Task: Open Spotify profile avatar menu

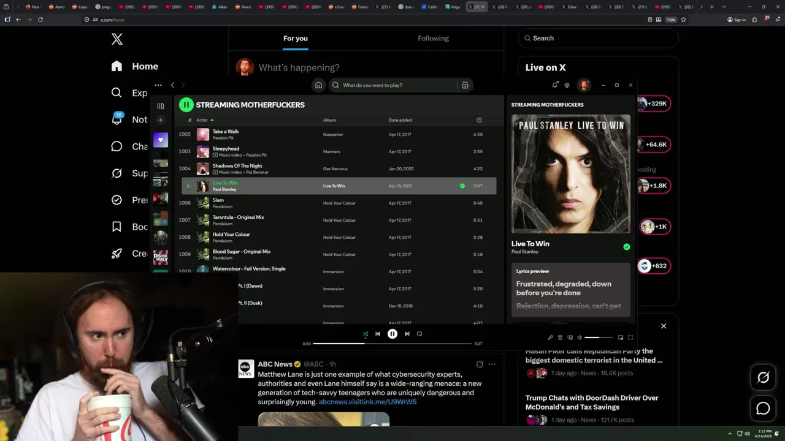Action: pyautogui.click(x=584, y=85)
